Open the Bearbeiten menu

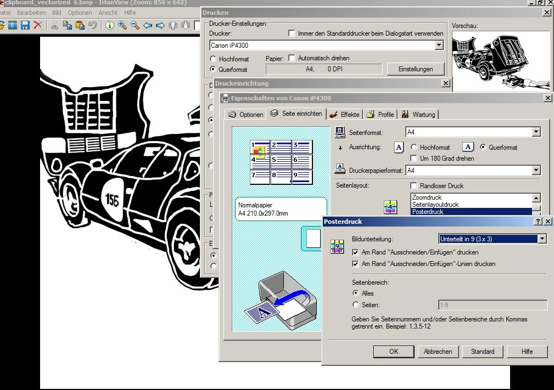pyautogui.click(x=31, y=13)
